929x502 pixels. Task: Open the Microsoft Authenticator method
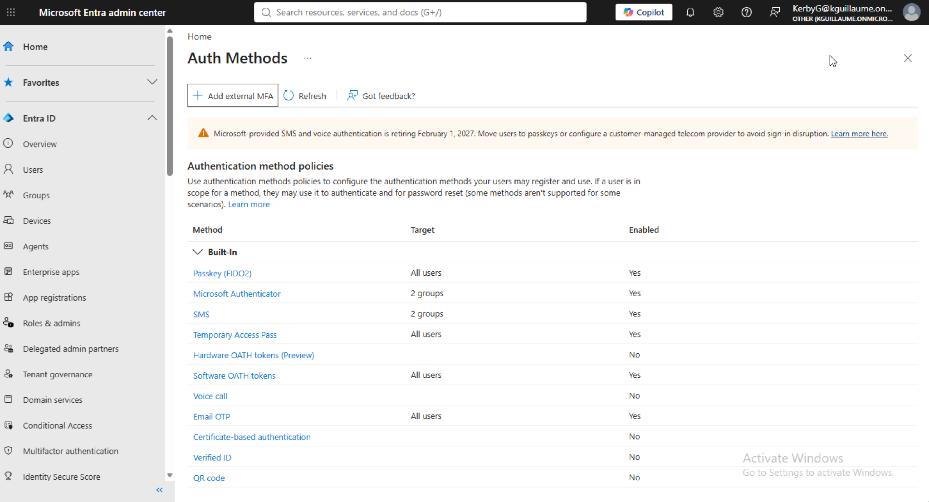(x=237, y=294)
